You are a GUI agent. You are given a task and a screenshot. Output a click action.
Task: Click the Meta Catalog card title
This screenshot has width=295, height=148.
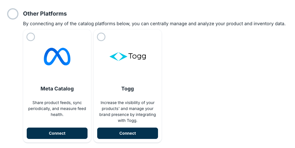coord(57,89)
